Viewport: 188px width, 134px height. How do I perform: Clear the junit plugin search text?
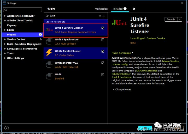click(100, 16)
